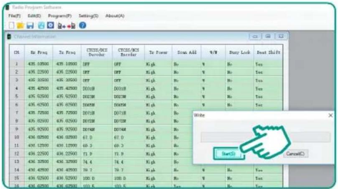Click the Encoder cell of channel 7
This screenshot has height=189, width=338.
(x=129, y=113)
